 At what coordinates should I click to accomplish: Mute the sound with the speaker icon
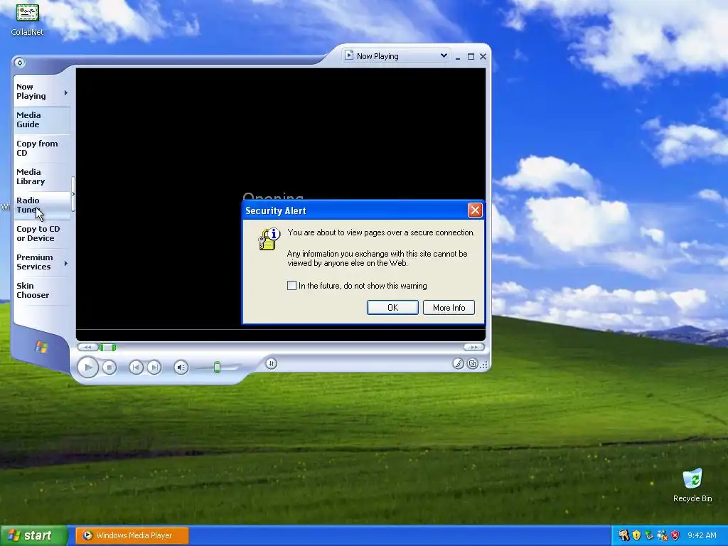pyautogui.click(x=181, y=368)
